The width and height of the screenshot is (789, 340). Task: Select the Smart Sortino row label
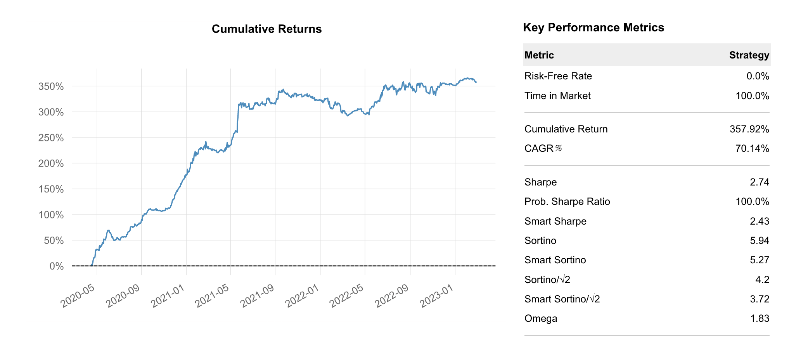click(555, 260)
